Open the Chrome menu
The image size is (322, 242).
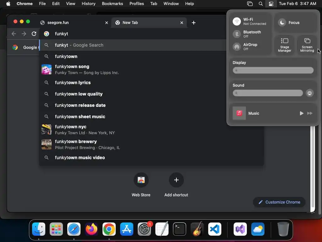(25, 4)
